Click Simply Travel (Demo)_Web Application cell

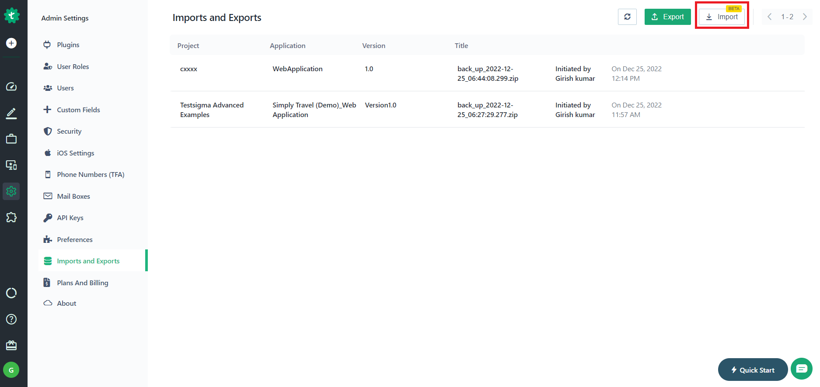point(314,110)
